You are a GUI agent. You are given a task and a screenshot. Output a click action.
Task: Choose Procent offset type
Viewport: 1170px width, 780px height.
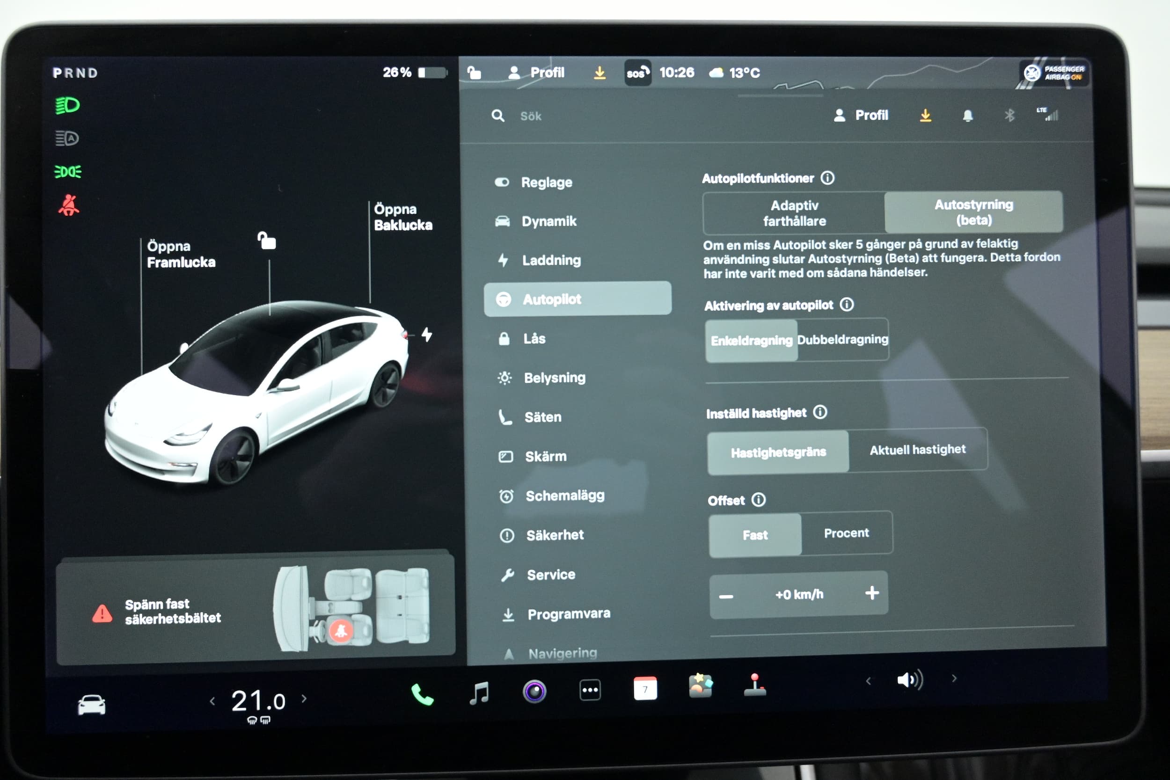846,533
